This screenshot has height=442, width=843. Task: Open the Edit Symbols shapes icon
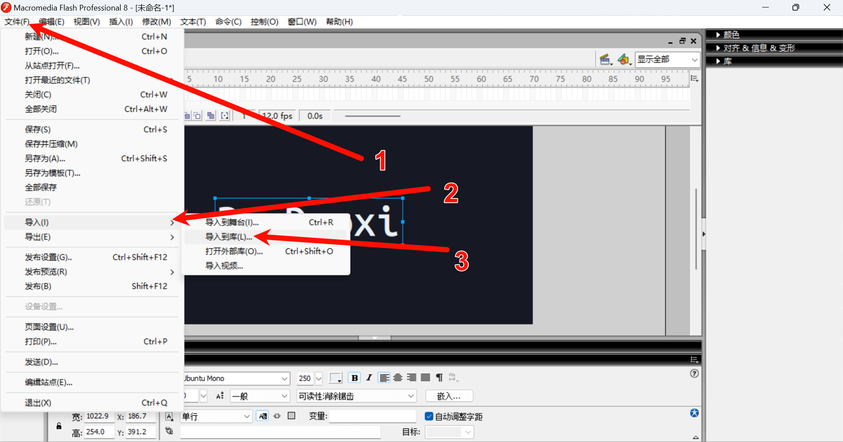coord(623,60)
